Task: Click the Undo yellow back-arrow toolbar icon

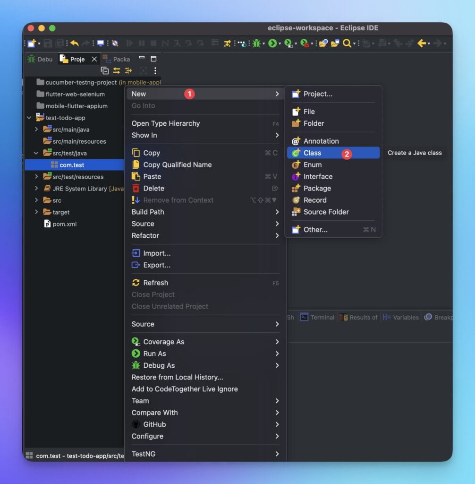Action: pos(74,43)
